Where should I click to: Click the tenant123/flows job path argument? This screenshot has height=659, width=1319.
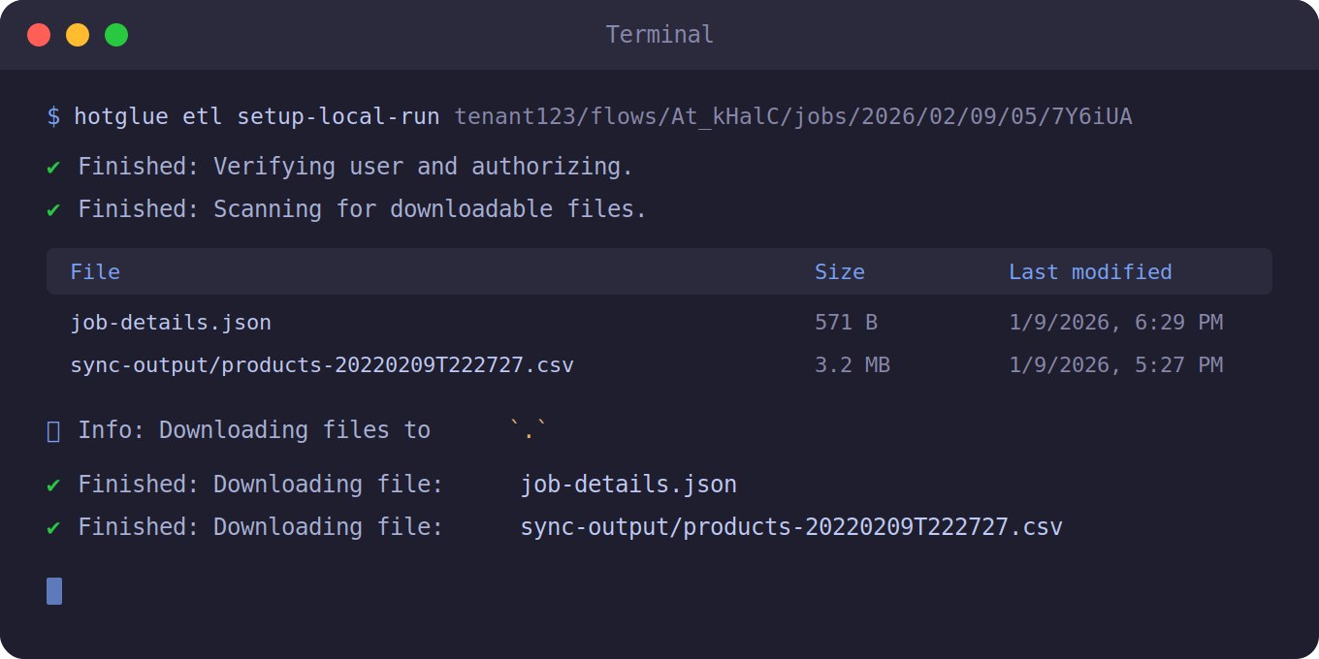(x=793, y=116)
